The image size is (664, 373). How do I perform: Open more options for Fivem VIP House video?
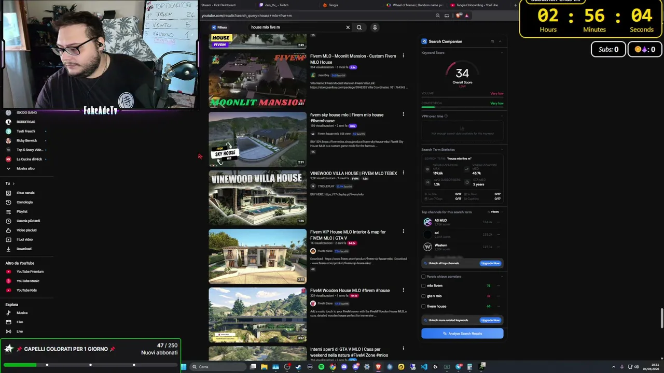[x=403, y=232]
